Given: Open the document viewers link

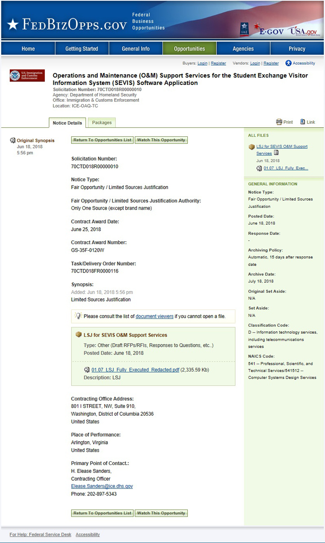Looking at the screenshot, I should [x=154, y=316].
